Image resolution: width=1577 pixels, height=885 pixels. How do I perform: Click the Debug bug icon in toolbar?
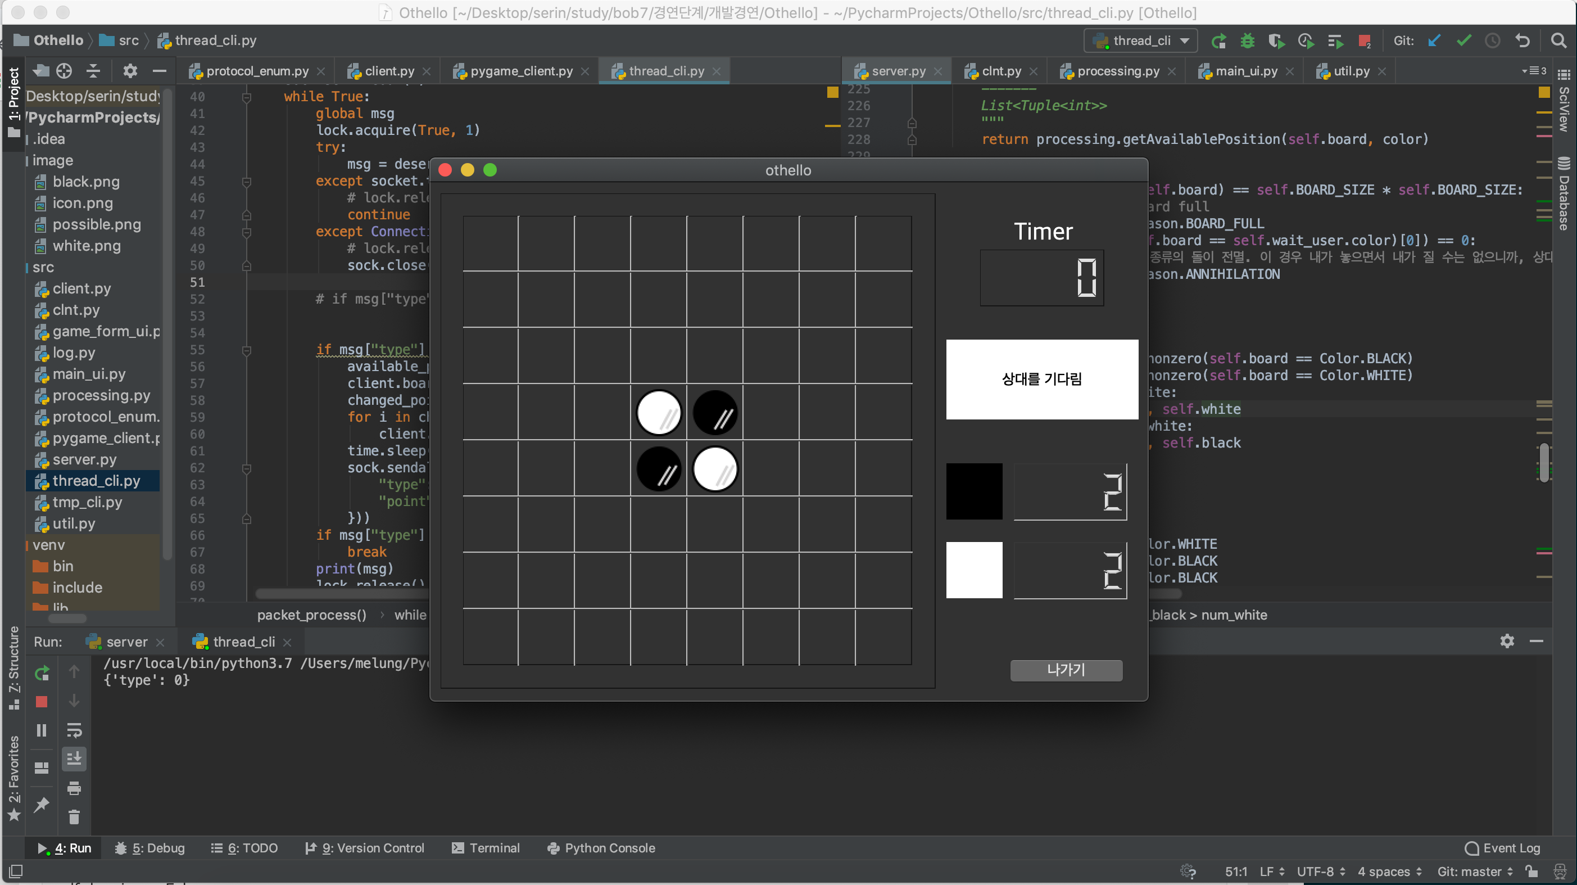click(1247, 41)
